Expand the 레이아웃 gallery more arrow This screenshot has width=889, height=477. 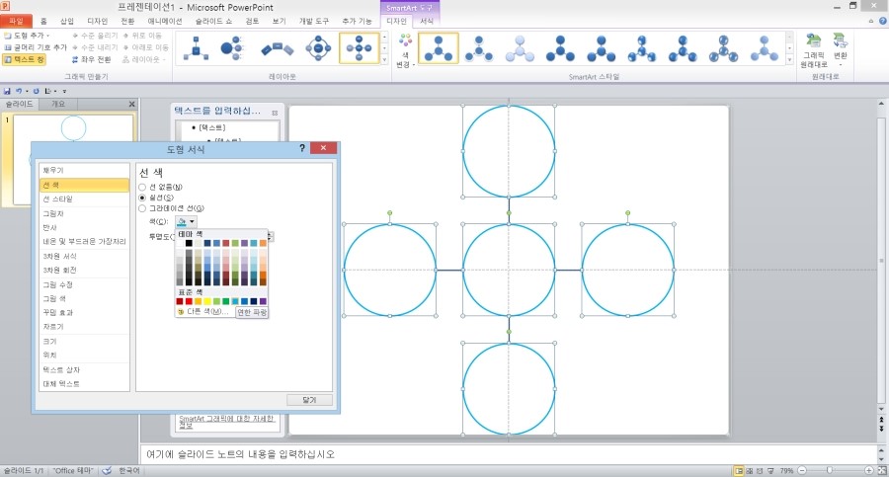384,60
